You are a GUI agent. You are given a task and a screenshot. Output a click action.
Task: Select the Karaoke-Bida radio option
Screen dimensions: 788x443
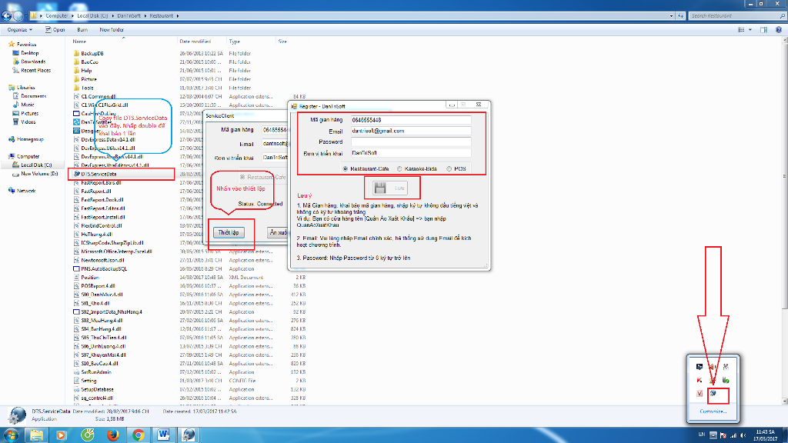pos(399,169)
